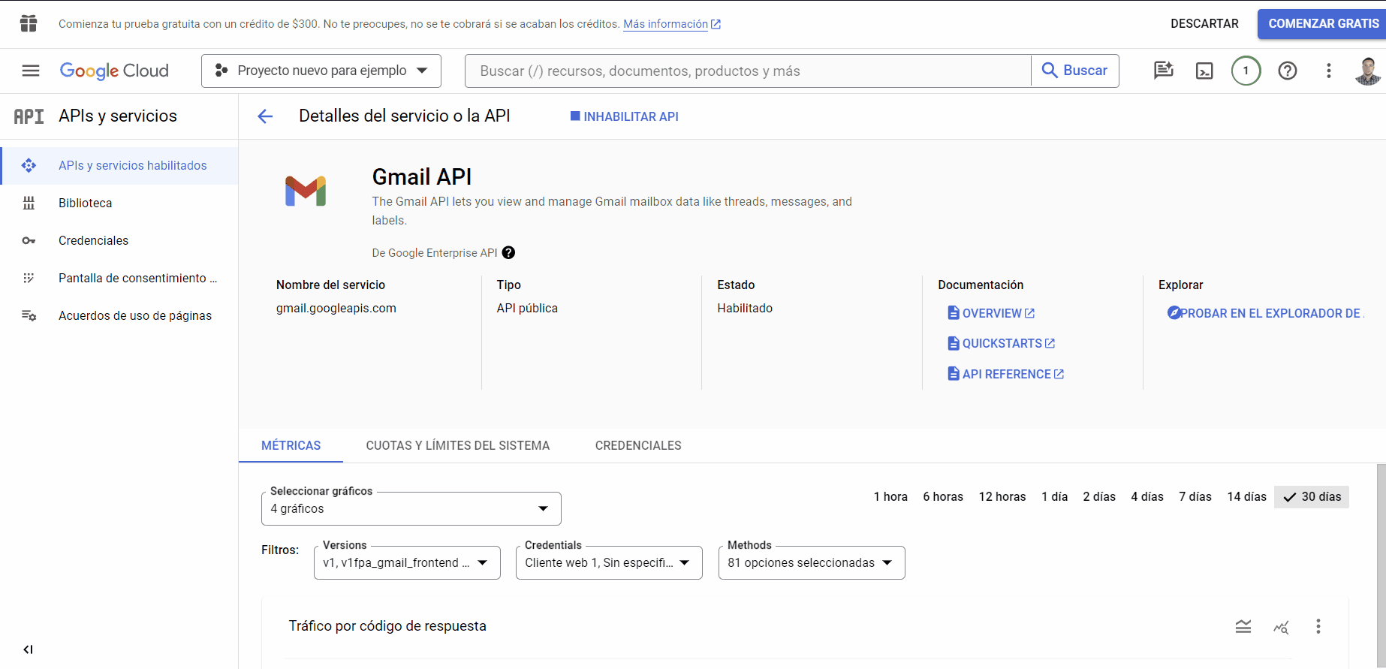Image resolution: width=1386 pixels, height=669 pixels.
Task: Switch to the Credenciales tab
Action: [638, 445]
